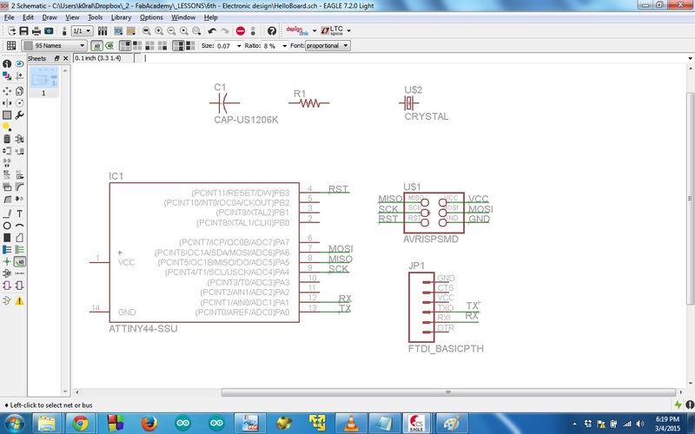Select the Info tool
Image resolution: width=695 pixels, height=434 pixels.
click(x=7, y=63)
